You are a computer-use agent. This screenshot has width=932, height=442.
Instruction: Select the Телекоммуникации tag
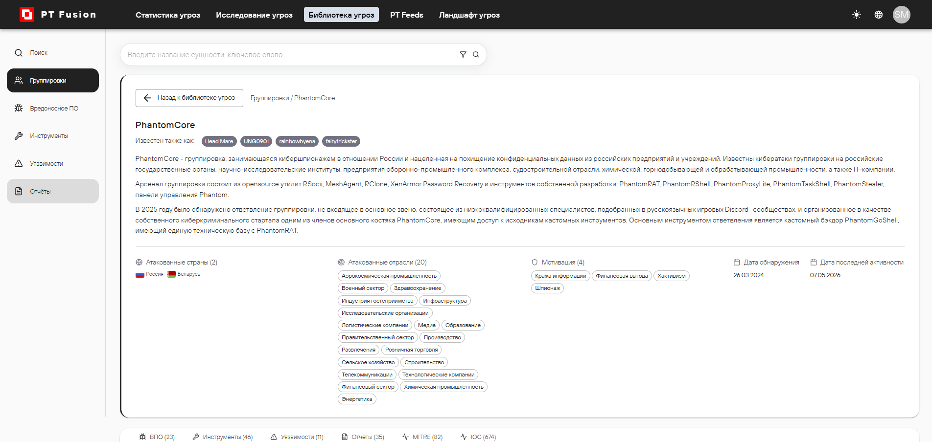367,375
